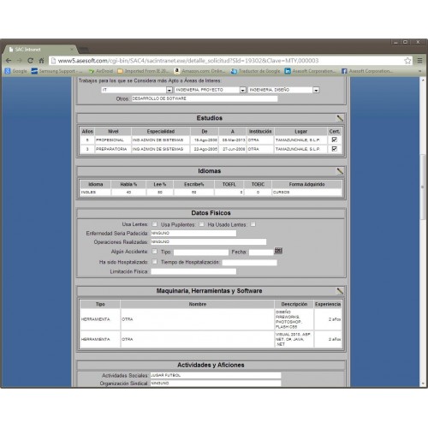Go back with the browser back arrow

coord(9,61)
